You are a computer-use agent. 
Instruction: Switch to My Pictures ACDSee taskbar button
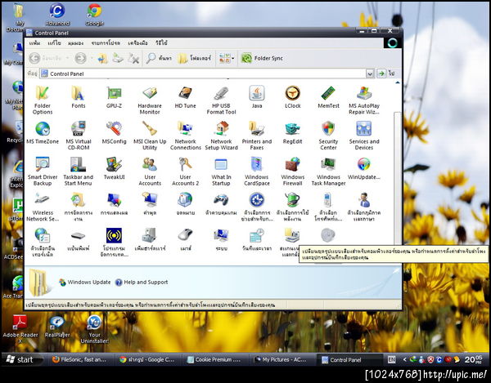point(282,359)
